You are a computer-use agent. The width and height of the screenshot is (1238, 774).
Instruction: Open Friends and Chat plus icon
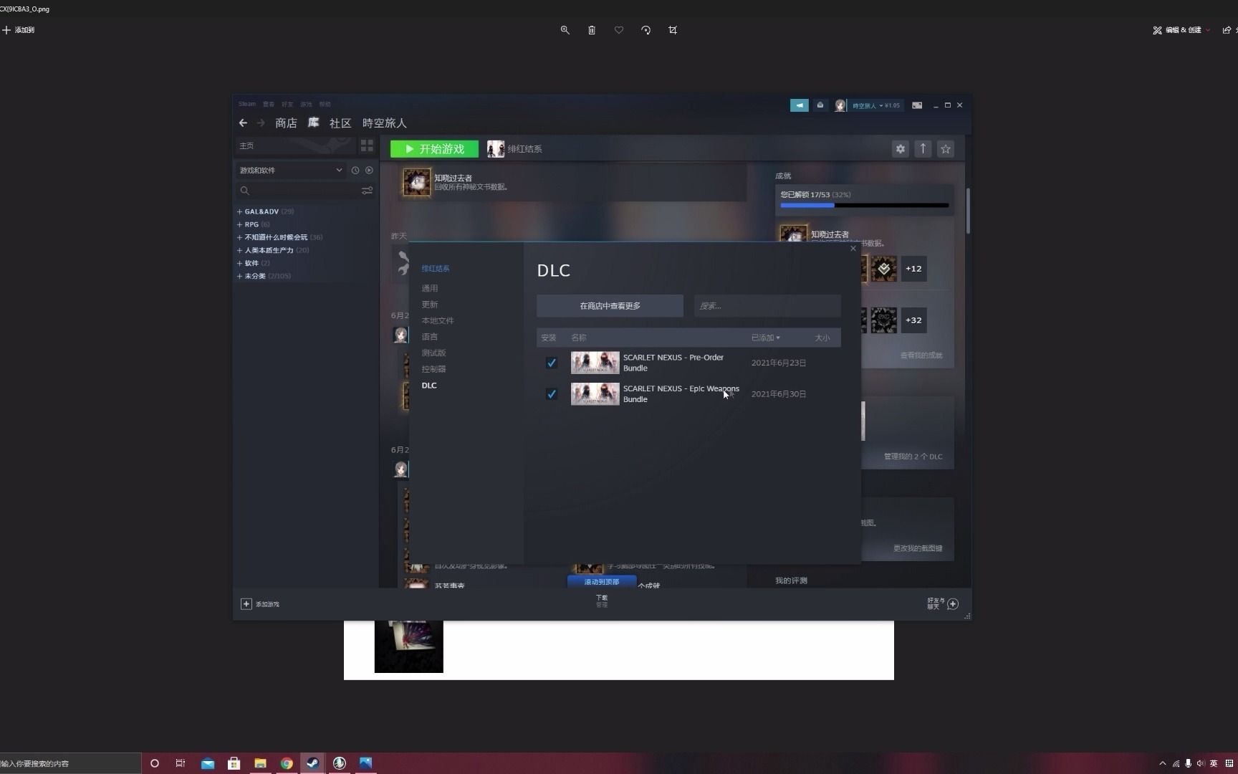click(x=953, y=604)
